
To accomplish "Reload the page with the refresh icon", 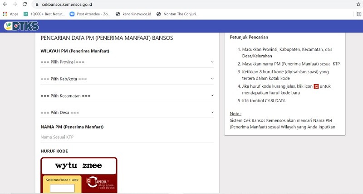I will click(x=25, y=4).
